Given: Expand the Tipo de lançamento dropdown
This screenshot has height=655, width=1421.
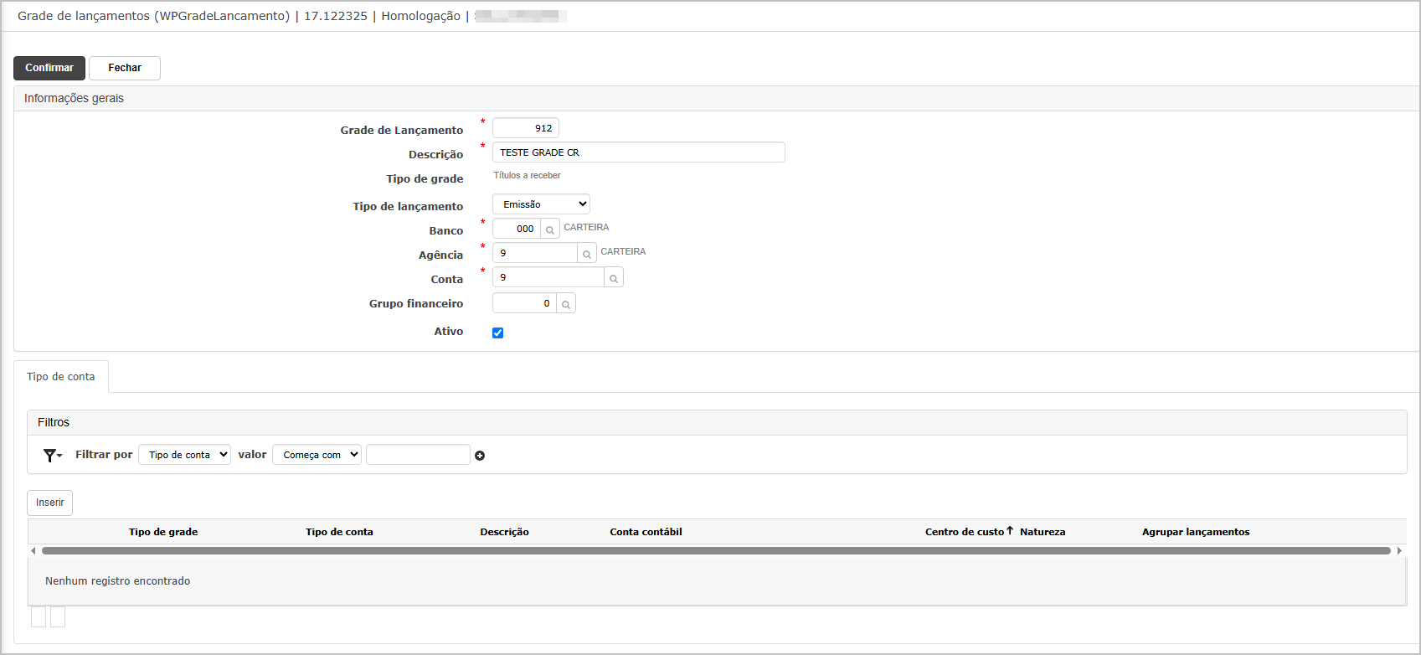Looking at the screenshot, I should 541,204.
